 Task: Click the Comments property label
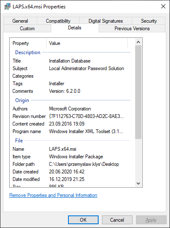(23, 91)
